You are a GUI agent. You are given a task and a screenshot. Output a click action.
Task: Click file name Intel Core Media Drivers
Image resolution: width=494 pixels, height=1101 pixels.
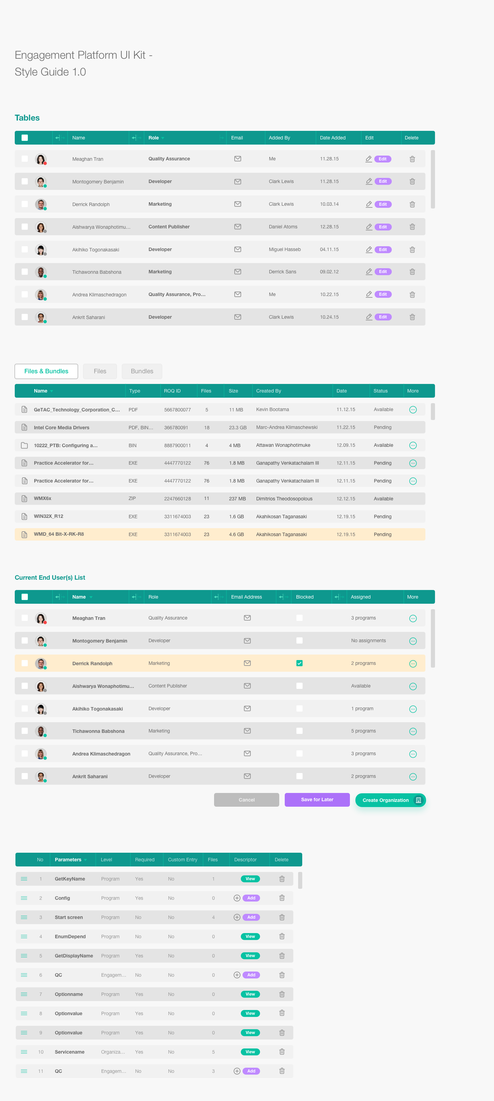tap(61, 428)
